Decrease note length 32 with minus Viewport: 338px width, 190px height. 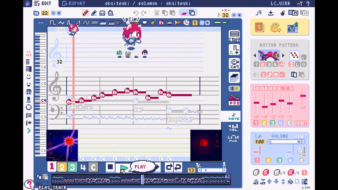pyautogui.click(x=234, y=15)
